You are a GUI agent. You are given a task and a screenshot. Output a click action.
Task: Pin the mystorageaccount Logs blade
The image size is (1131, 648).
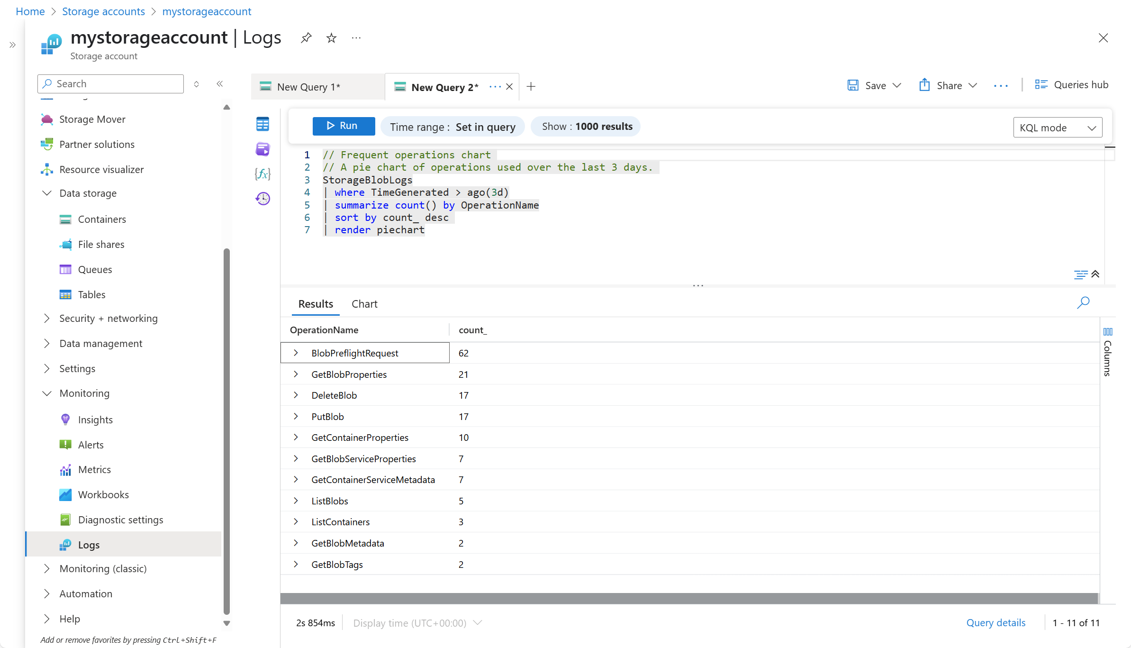pos(306,37)
